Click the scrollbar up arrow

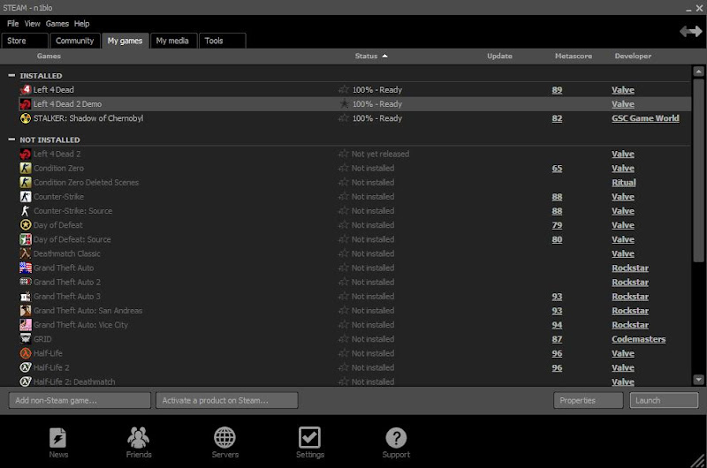(x=698, y=72)
